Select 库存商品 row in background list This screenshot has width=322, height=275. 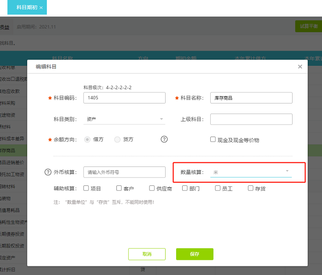(13, 150)
